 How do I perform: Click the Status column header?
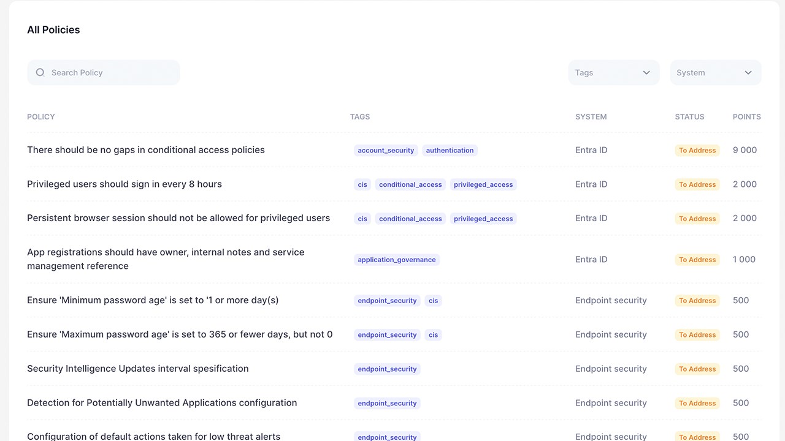689,116
